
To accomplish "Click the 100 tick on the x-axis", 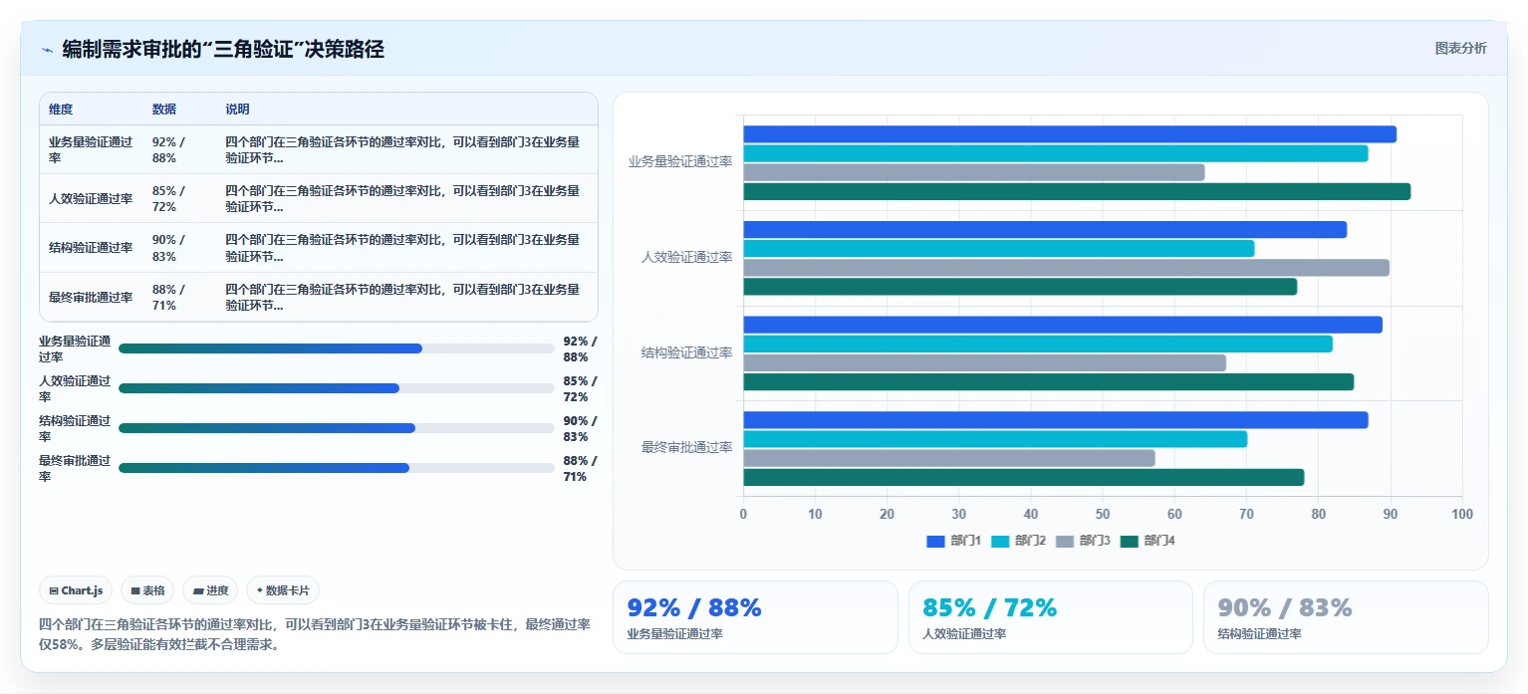I will coord(1462,515).
